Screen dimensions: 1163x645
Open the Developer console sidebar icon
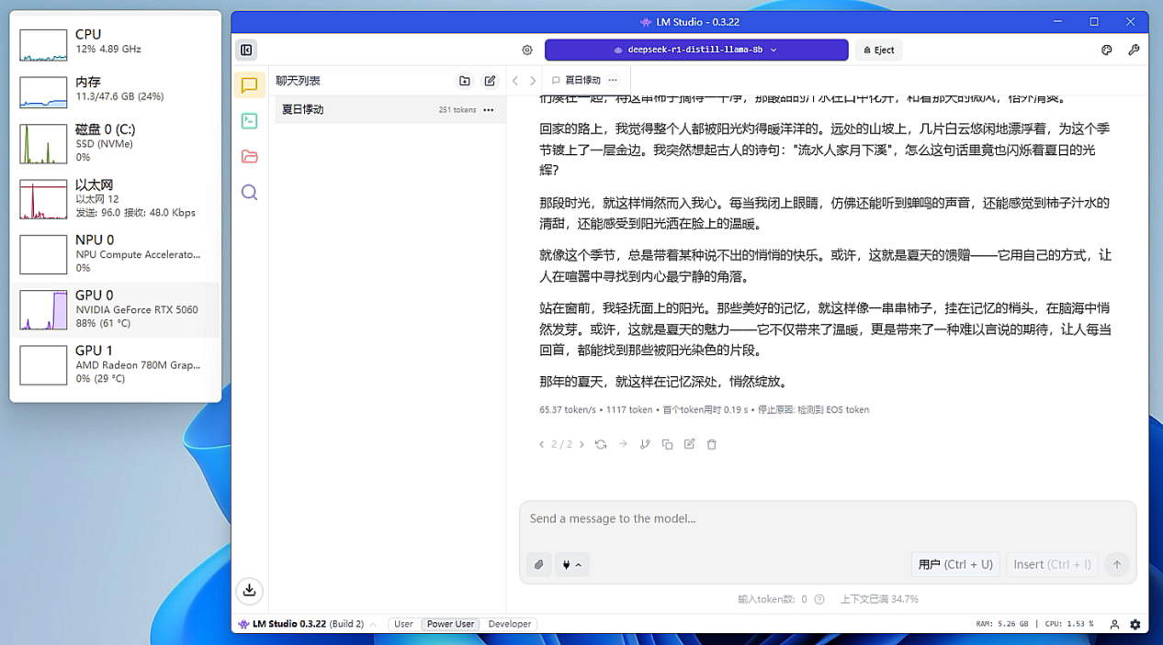pos(250,120)
